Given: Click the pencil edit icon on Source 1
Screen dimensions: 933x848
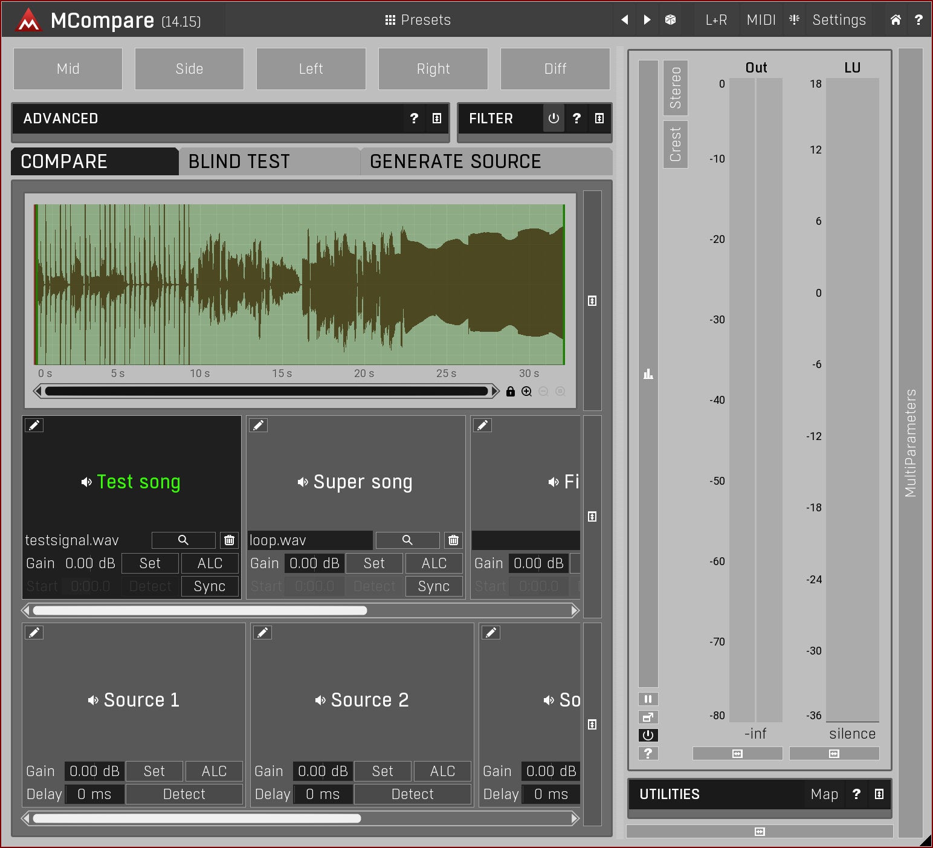Looking at the screenshot, I should click(x=34, y=632).
